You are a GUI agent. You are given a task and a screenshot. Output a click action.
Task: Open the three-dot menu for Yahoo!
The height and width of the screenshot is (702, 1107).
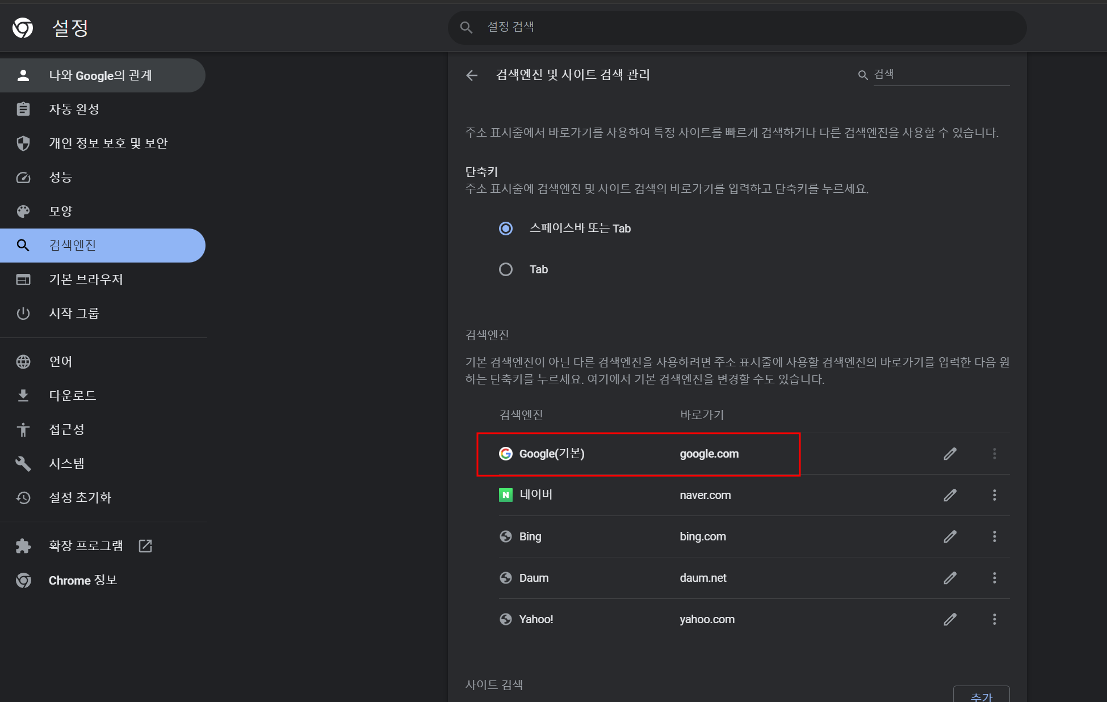pyautogui.click(x=994, y=619)
